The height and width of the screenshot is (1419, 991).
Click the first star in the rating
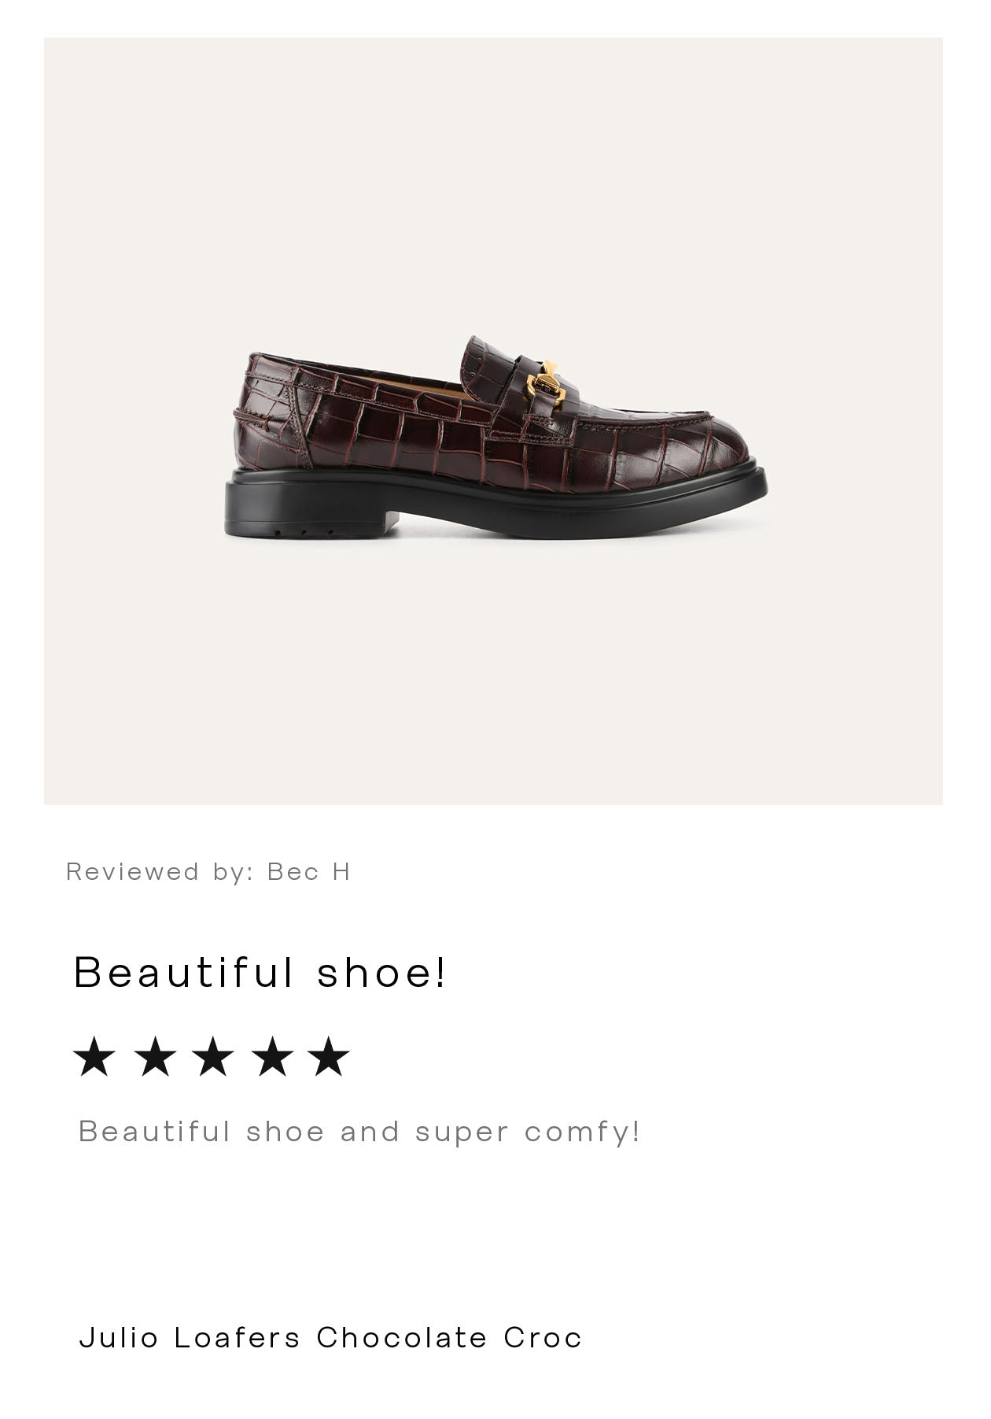(94, 1056)
